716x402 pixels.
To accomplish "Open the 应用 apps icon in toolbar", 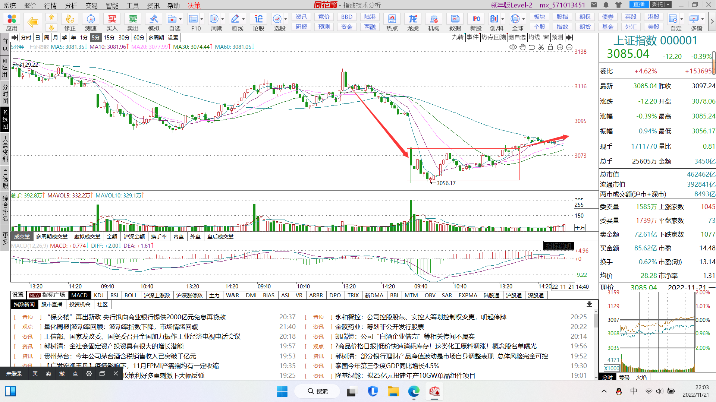I will coord(12,22).
